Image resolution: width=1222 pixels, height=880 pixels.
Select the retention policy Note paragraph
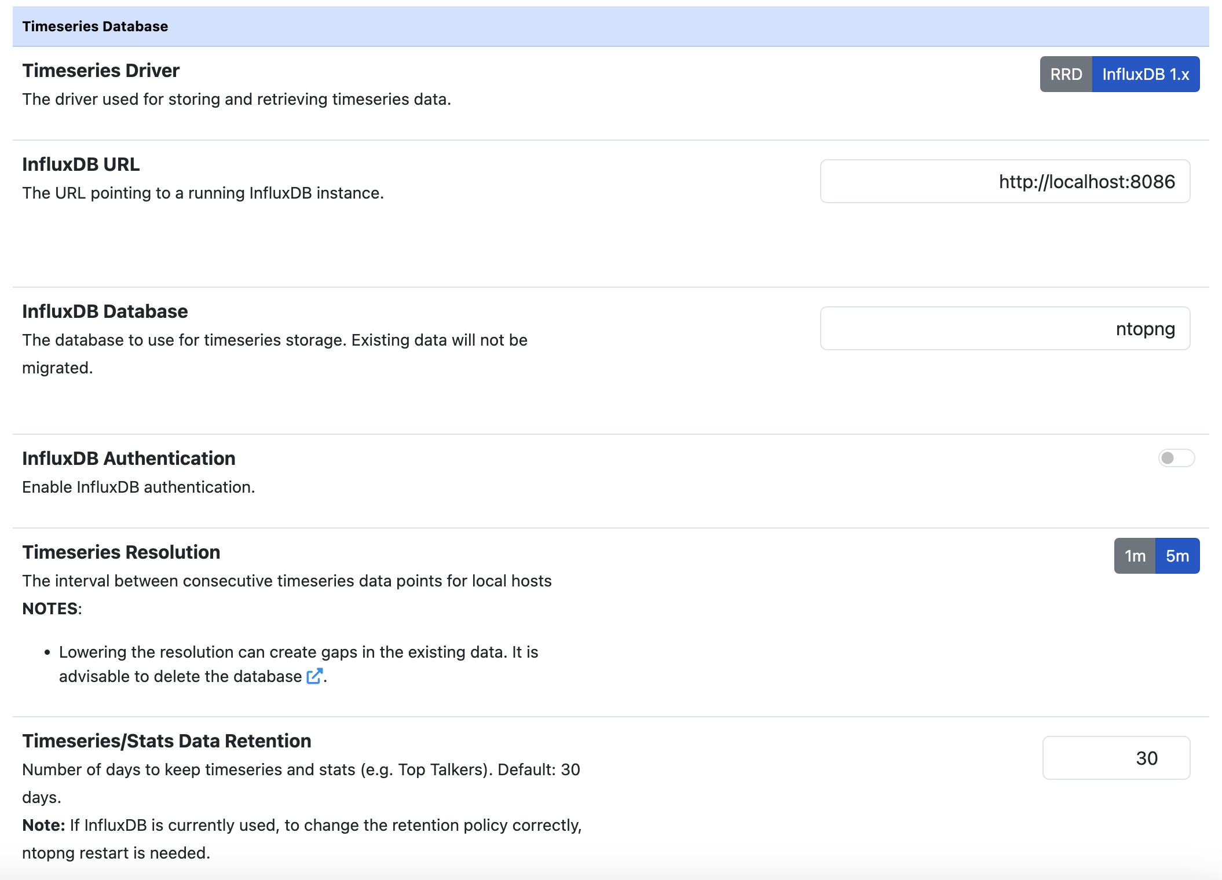pyautogui.click(x=302, y=839)
